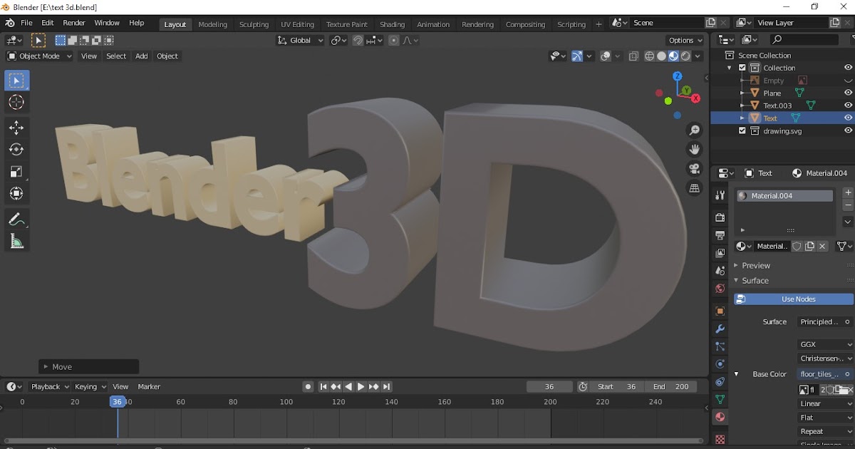Uncheck the drawing.svg collection checkbox
This screenshot has height=449, width=855.
(742, 130)
